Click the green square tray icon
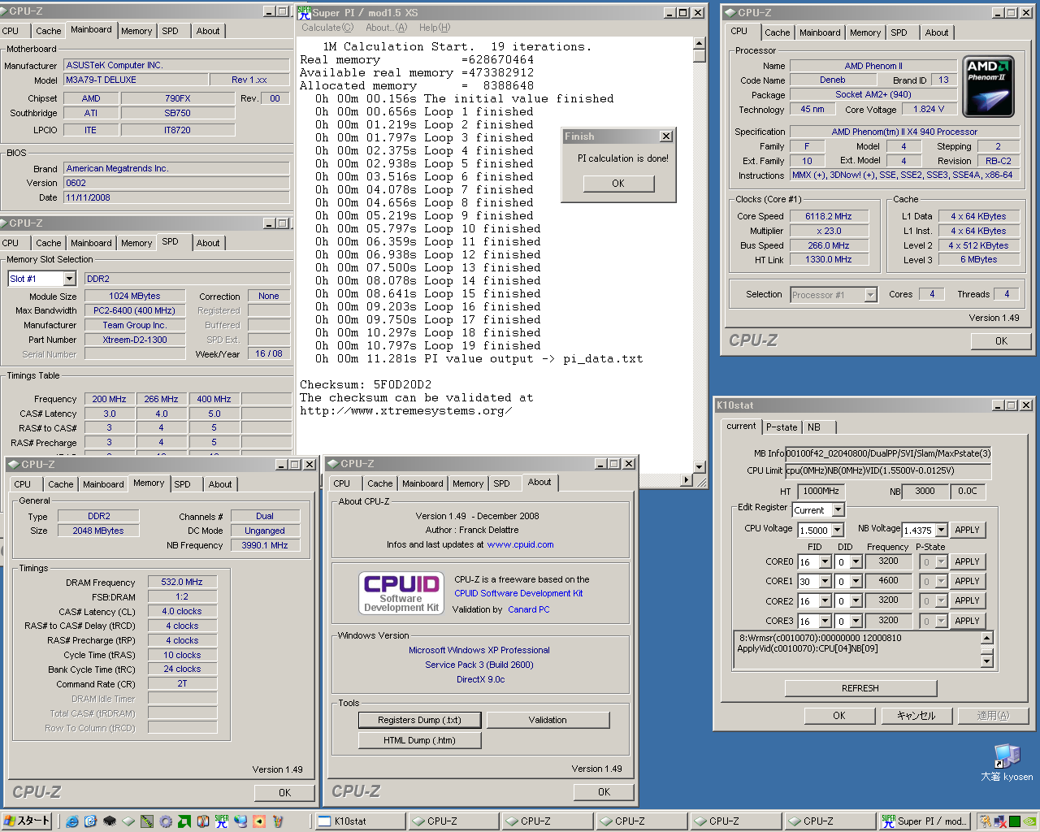The height and width of the screenshot is (832, 1040). coord(1015,821)
